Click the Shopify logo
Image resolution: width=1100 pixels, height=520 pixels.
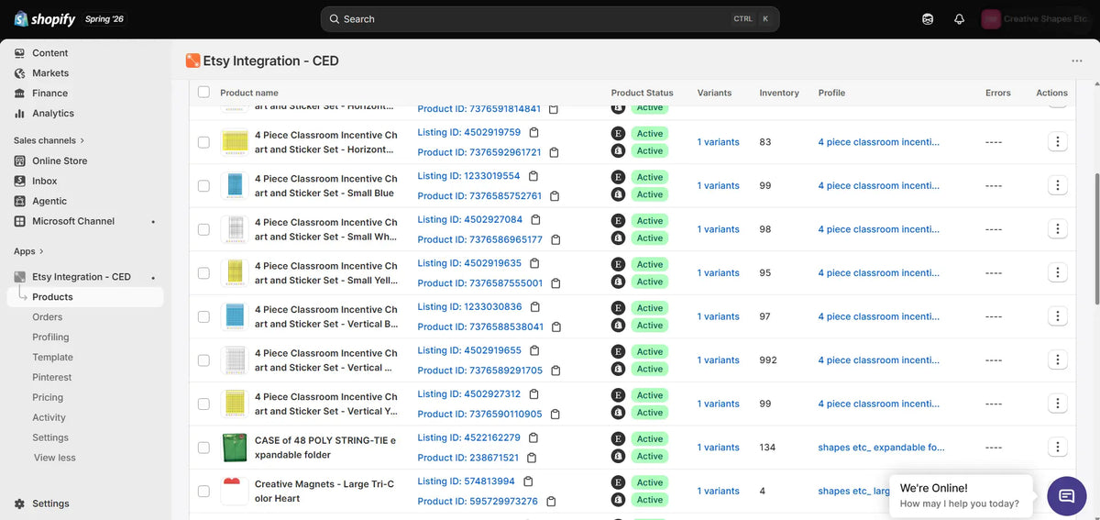pyautogui.click(x=45, y=19)
